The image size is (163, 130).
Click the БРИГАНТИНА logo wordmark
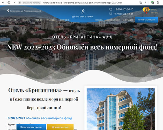pyautogui.click(x=83, y=17)
